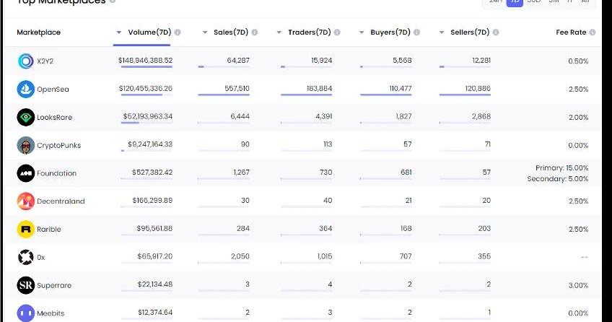Sort by Sellers(7D) arrow
This screenshot has height=322, width=612.
(x=442, y=32)
